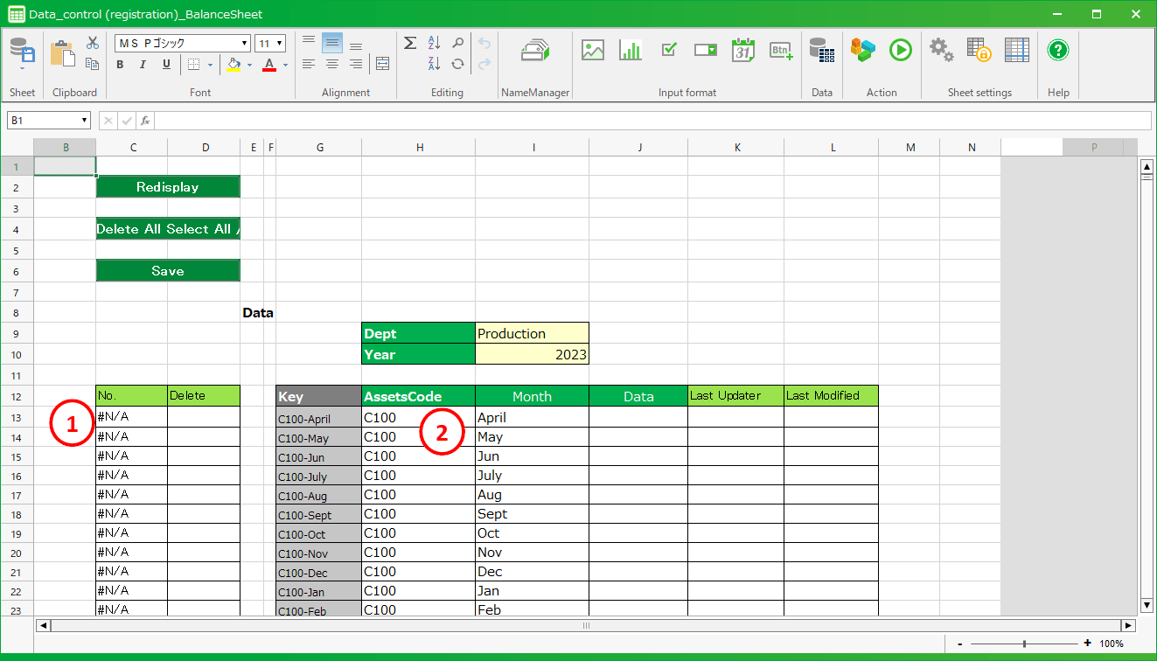Click the AutoSum sigma icon
Screen dimensions: 1157x661
coord(409,43)
